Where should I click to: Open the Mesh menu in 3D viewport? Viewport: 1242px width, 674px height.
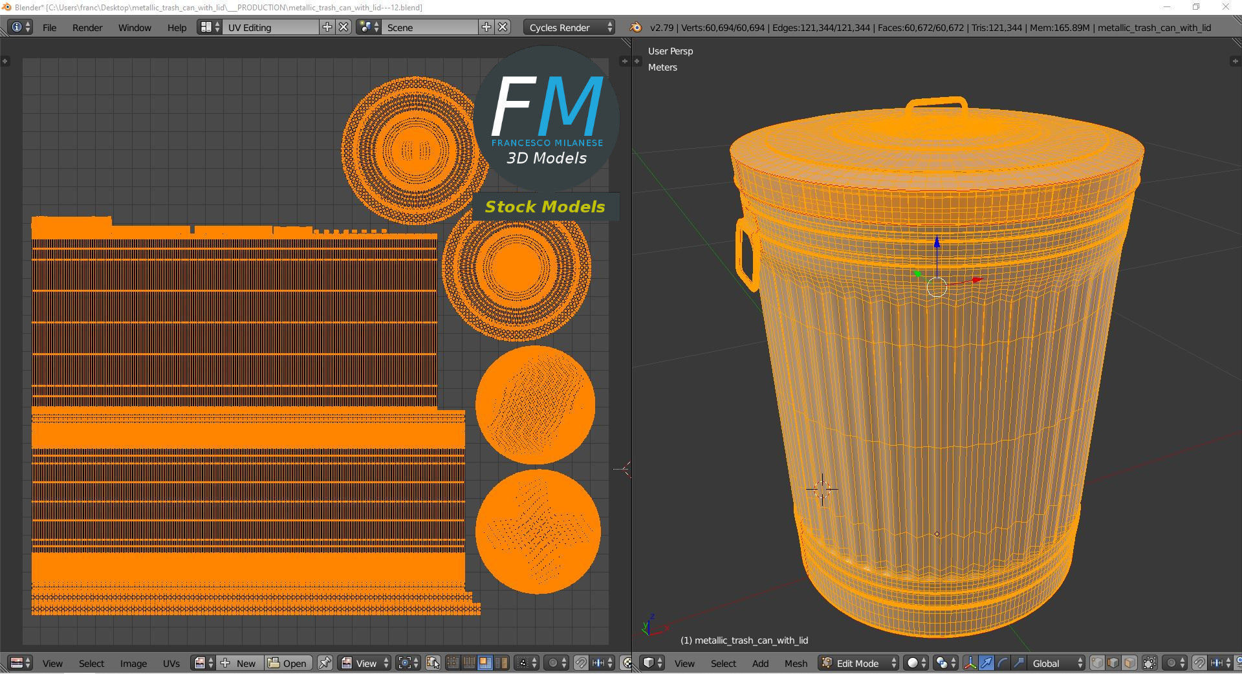796,663
